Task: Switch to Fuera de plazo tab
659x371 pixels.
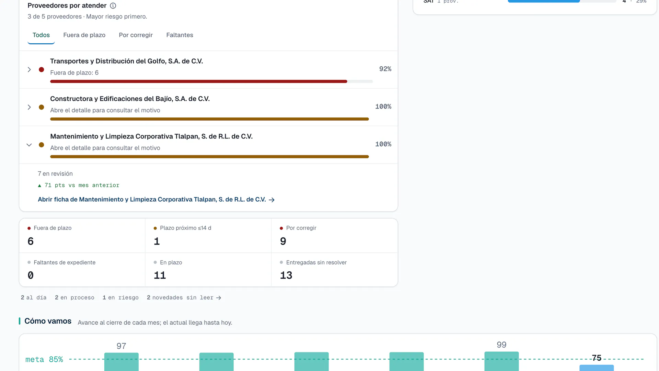Action: pos(84,35)
